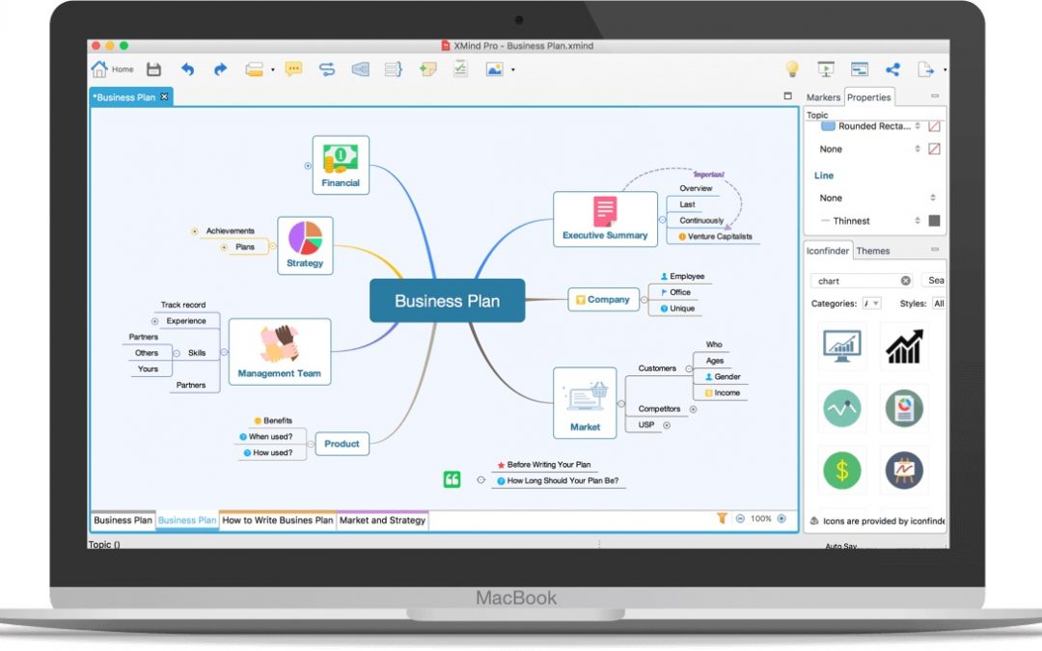Select the Venture Capitalists subtopic
Image resolution: width=1042 pixels, height=651 pixels.
point(715,236)
